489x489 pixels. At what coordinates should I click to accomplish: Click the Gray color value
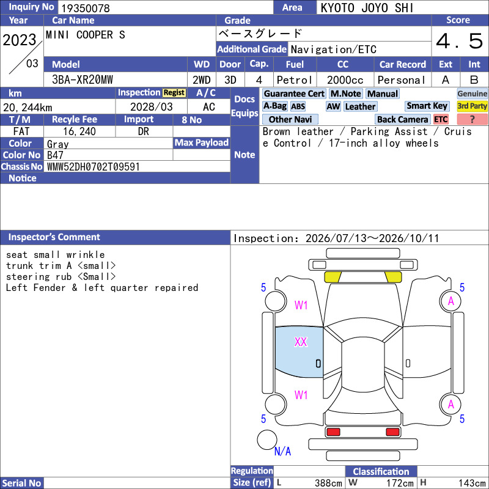click(x=57, y=144)
